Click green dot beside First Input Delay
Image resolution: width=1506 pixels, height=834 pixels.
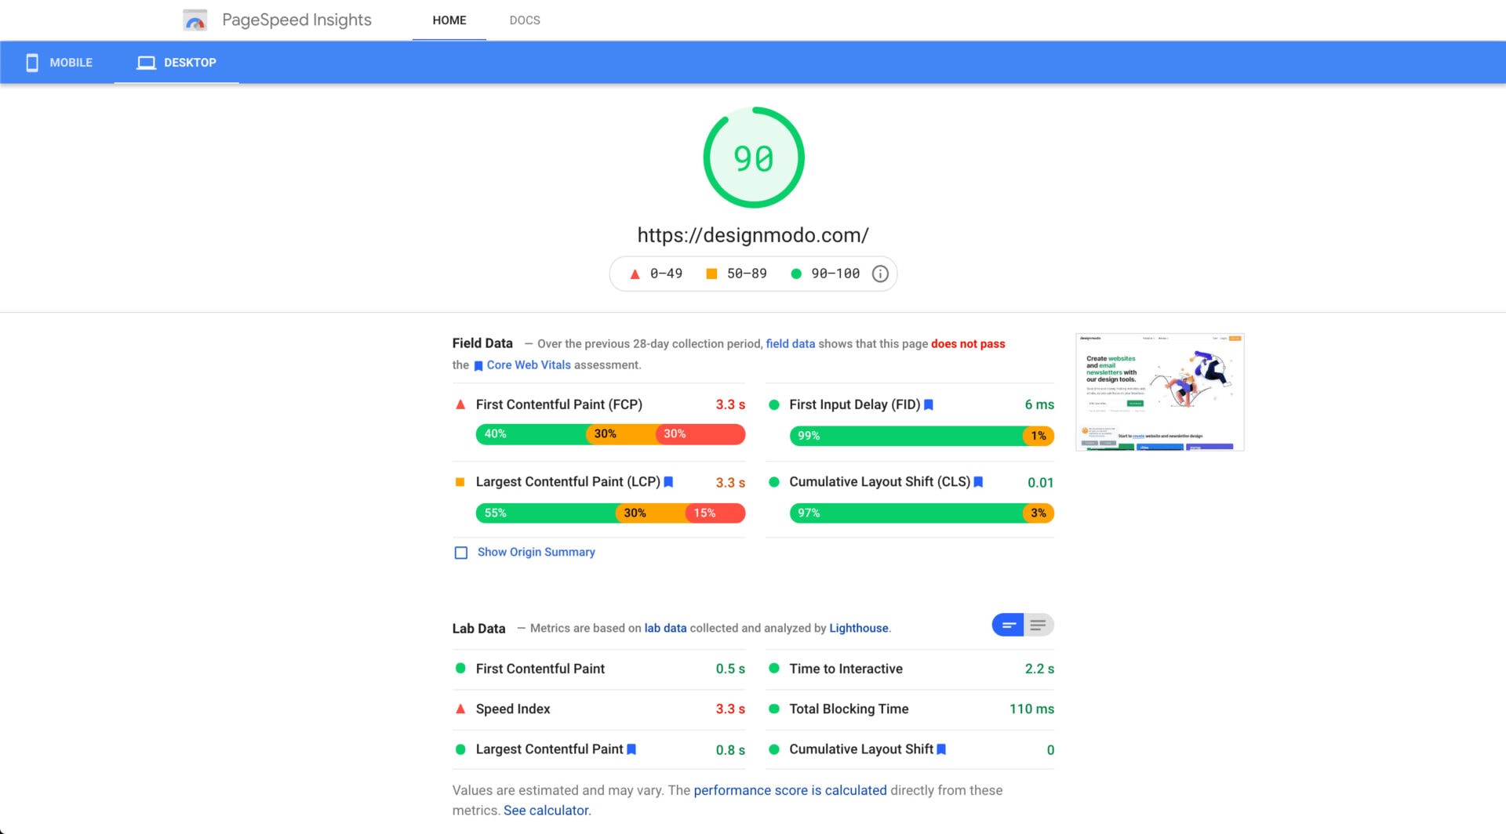pyautogui.click(x=774, y=404)
